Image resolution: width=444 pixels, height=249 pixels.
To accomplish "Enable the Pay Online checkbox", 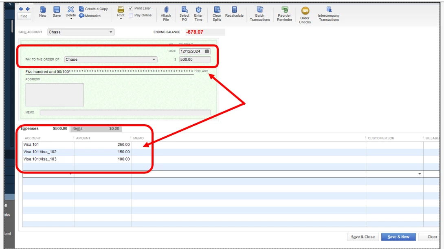I will (131, 15).
